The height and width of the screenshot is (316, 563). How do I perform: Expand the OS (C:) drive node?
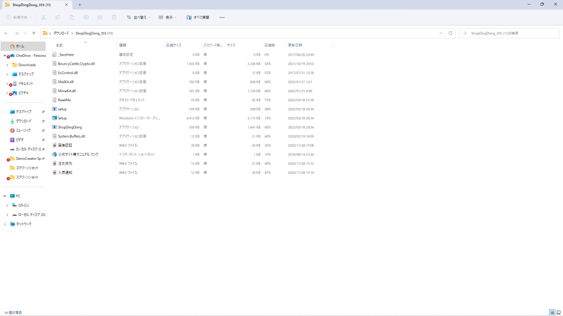tap(7, 205)
